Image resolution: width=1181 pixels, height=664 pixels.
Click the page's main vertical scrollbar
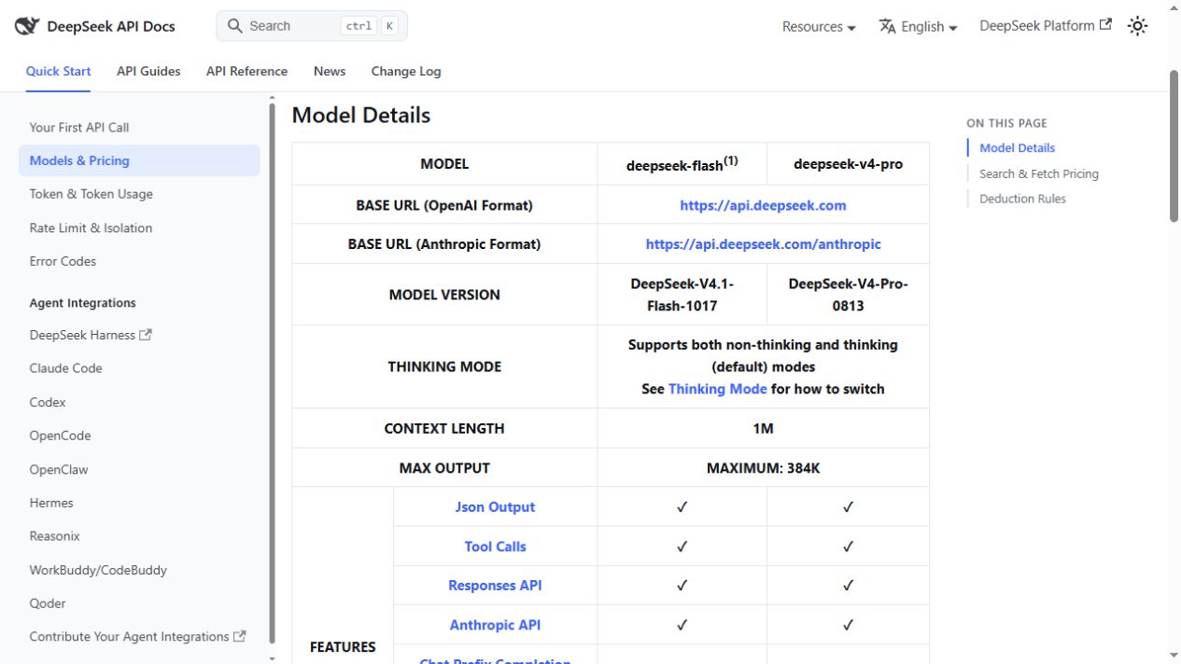pos(1174,146)
